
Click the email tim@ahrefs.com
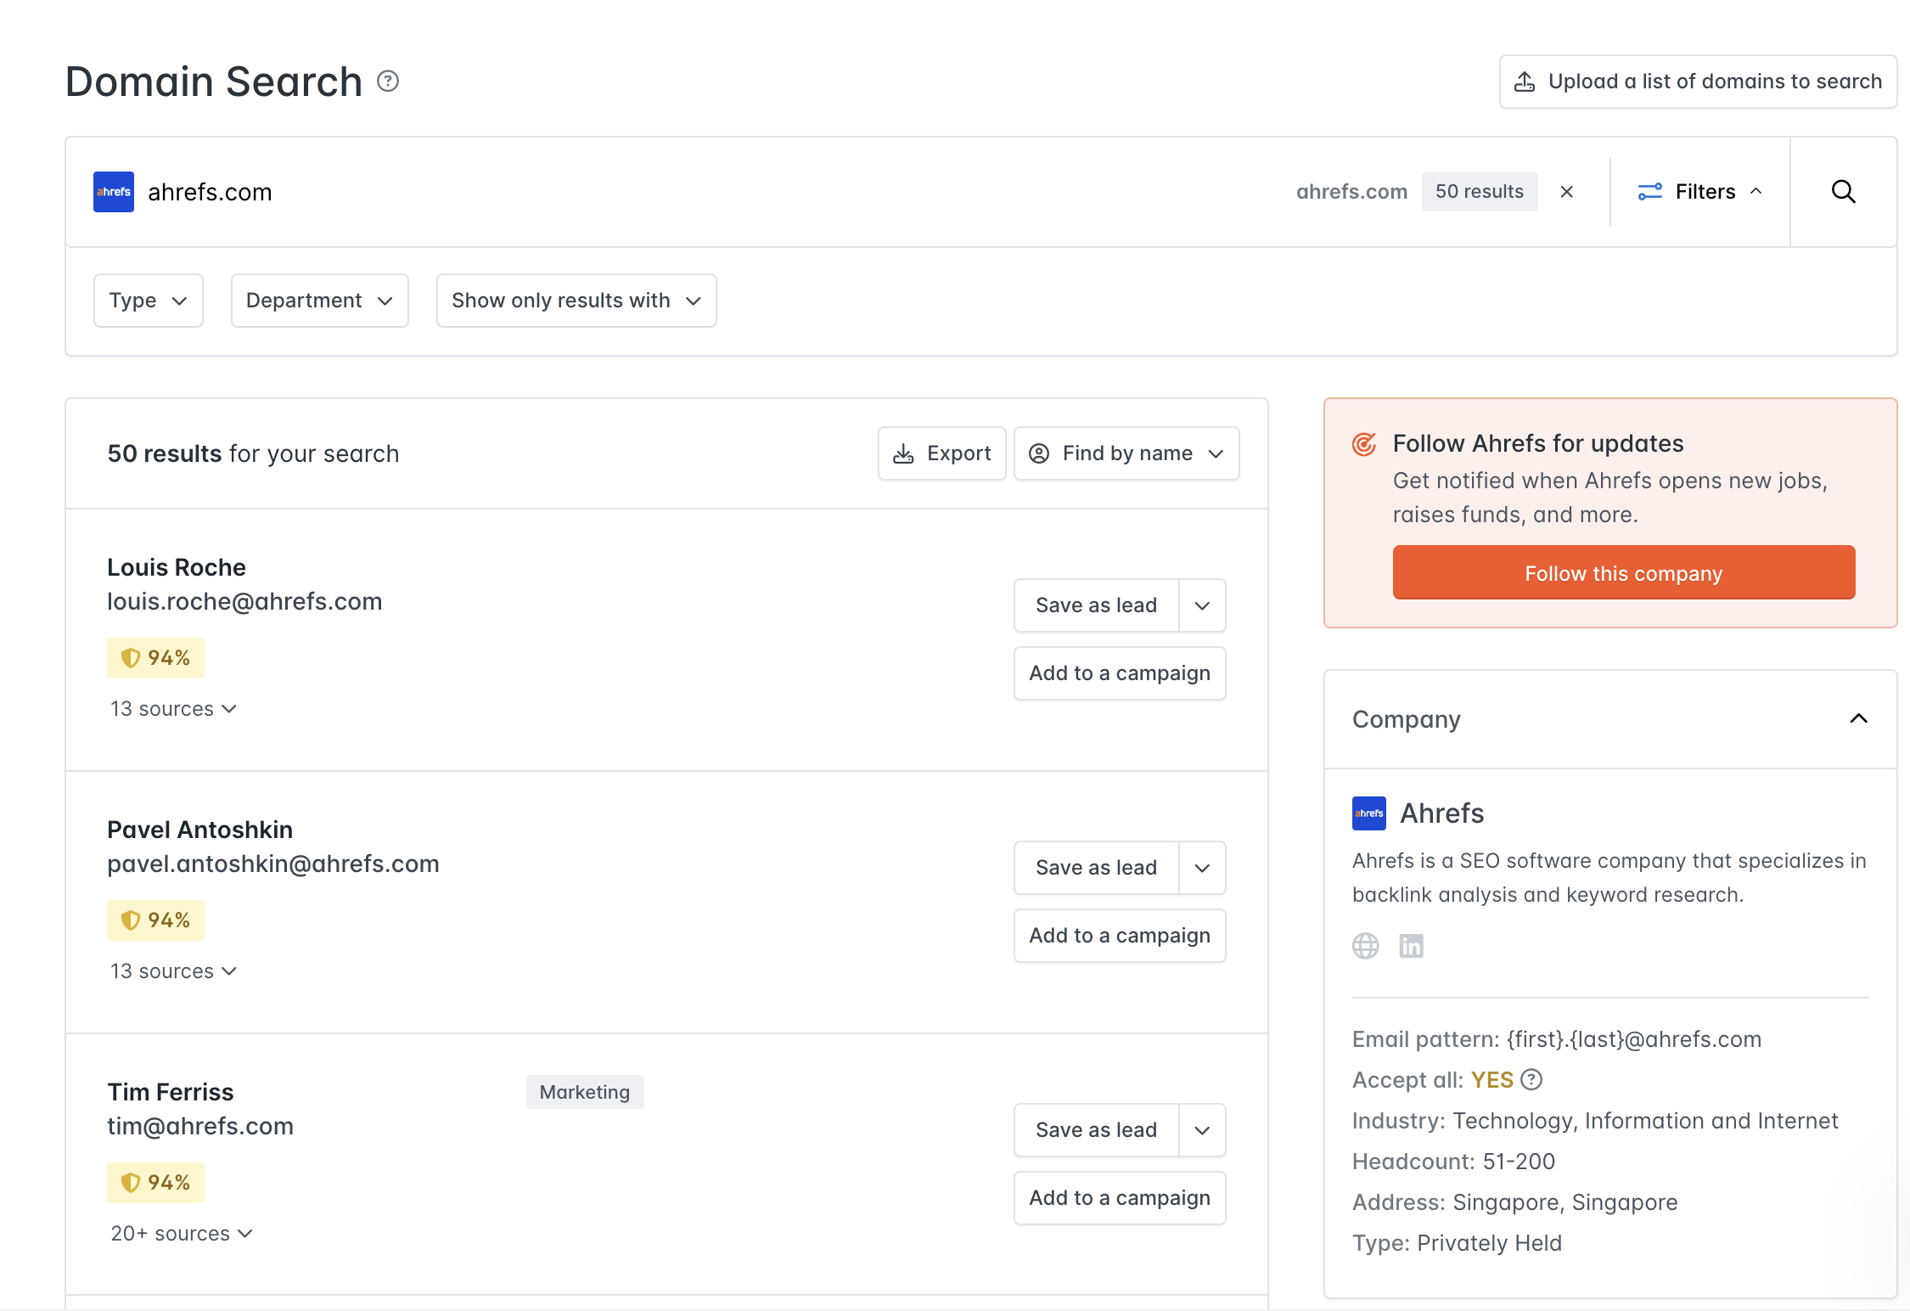[x=200, y=1127]
